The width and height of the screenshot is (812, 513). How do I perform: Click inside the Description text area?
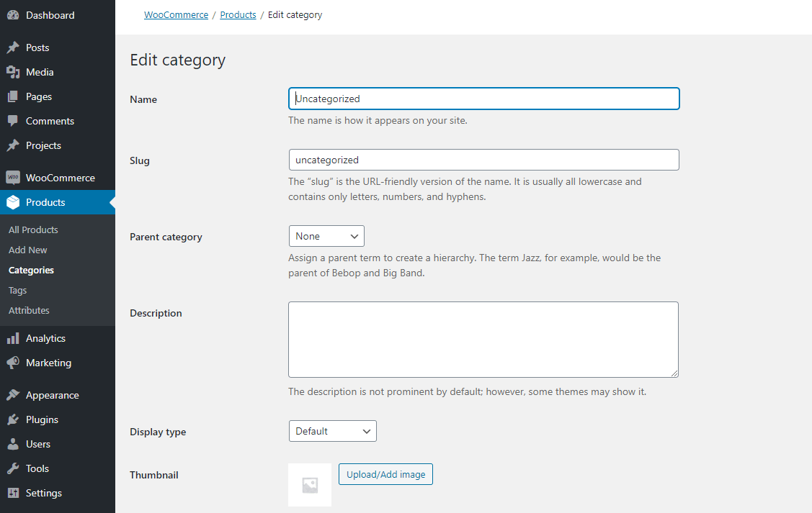point(483,338)
